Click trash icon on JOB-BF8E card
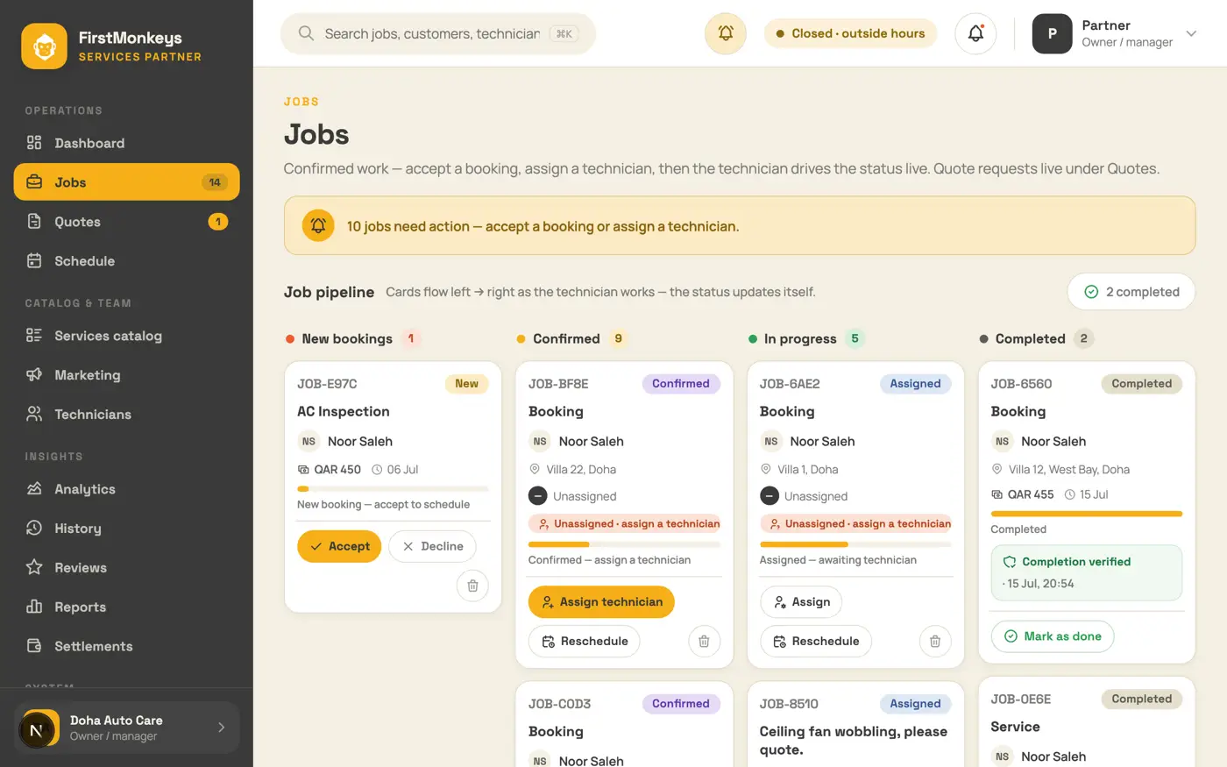Image resolution: width=1227 pixels, height=767 pixels. click(x=704, y=641)
